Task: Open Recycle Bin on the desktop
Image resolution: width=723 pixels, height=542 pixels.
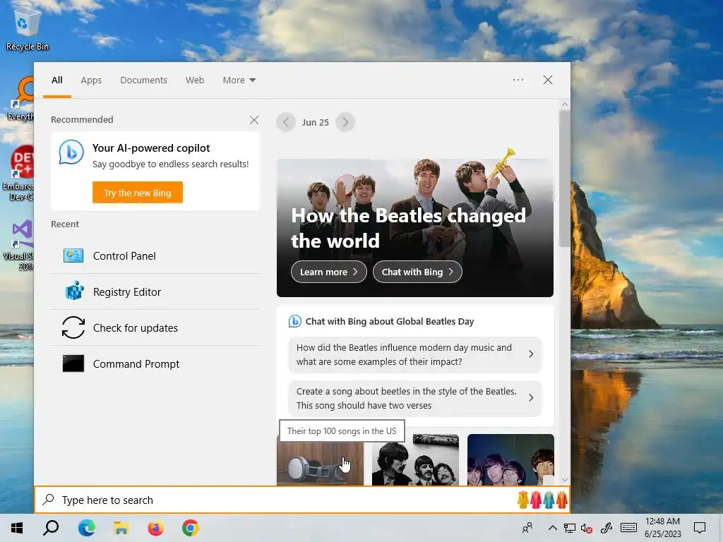Action: pyautogui.click(x=27, y=28)
